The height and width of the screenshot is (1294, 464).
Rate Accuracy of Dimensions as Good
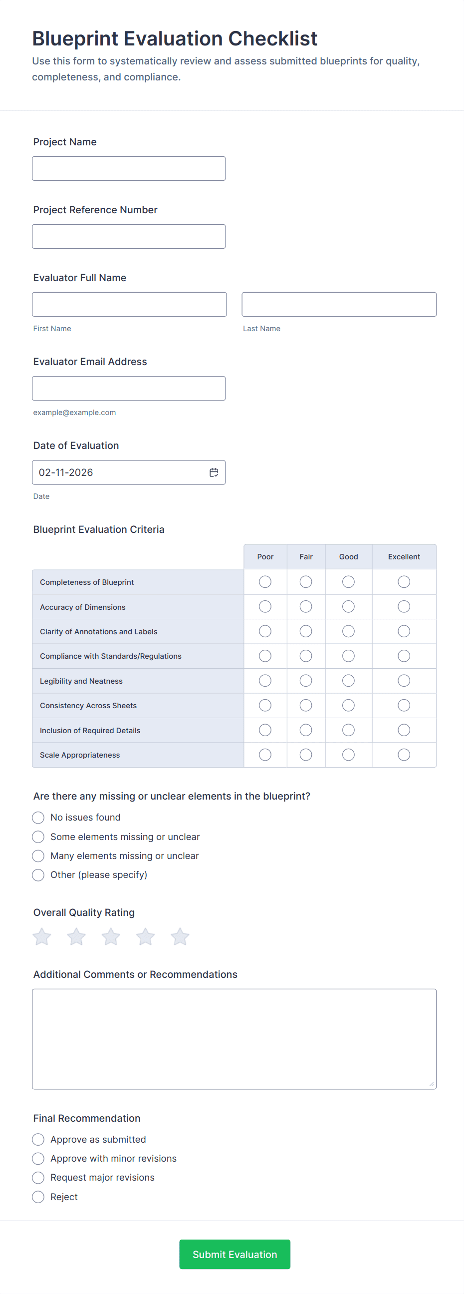pos(348,607)
